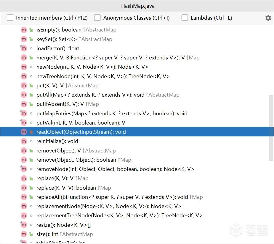This screenshot has width=274, height=244.
Task: Click method icon beside resize() entry
Action: coord(24,225)
